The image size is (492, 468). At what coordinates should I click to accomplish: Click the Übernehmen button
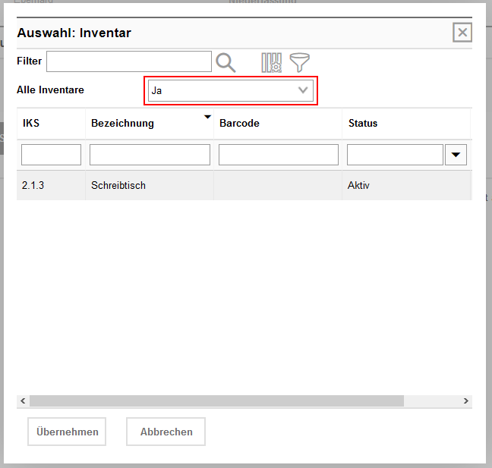click(x=67, y=432)
